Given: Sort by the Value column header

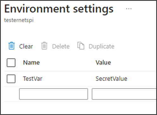Looking at the screenshot, I should [x=103, y=63].
